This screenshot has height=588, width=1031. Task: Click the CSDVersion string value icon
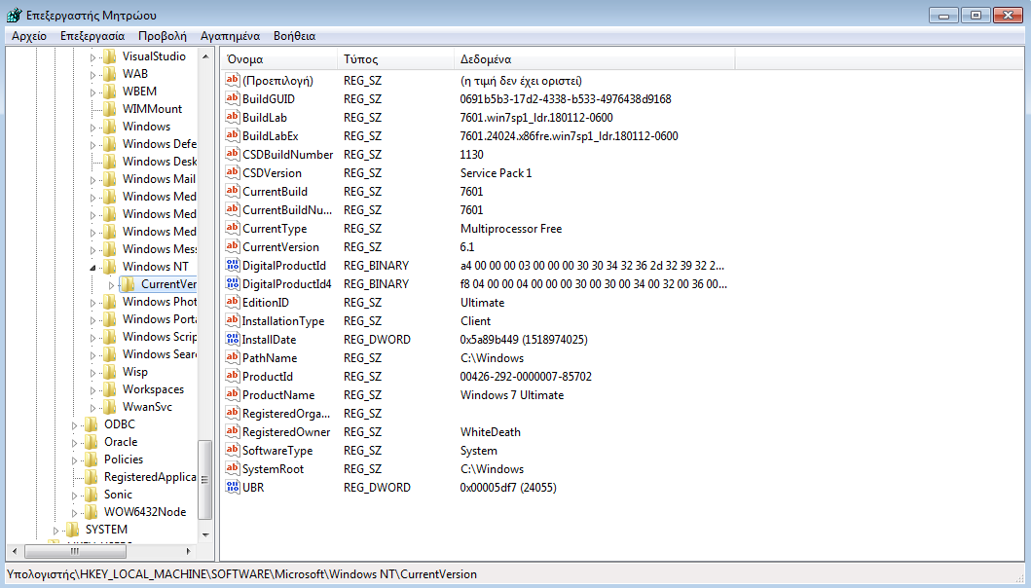point(232,172)
